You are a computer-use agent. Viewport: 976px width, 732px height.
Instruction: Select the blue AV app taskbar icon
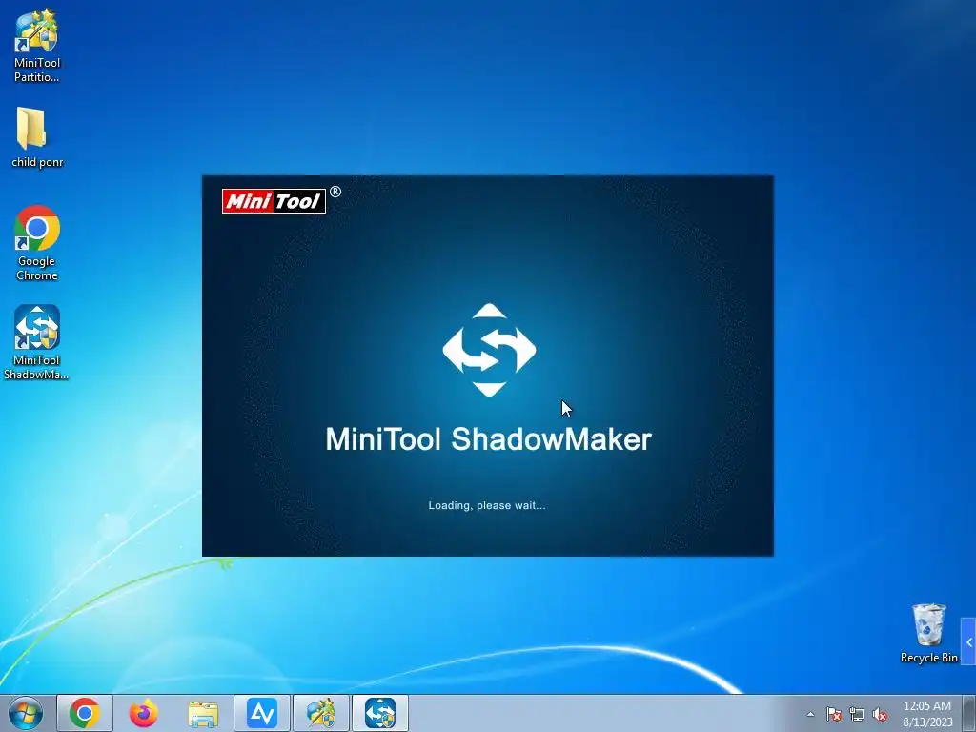[x=262, y=713]
